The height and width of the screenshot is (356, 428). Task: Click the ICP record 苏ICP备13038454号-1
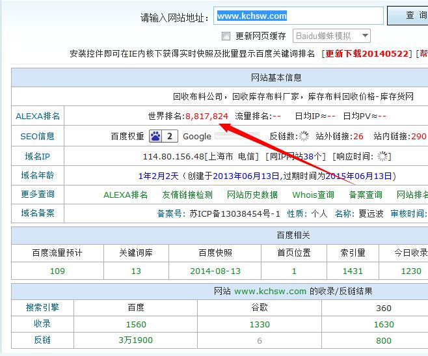pyautogui.click(x=234, y=213)
